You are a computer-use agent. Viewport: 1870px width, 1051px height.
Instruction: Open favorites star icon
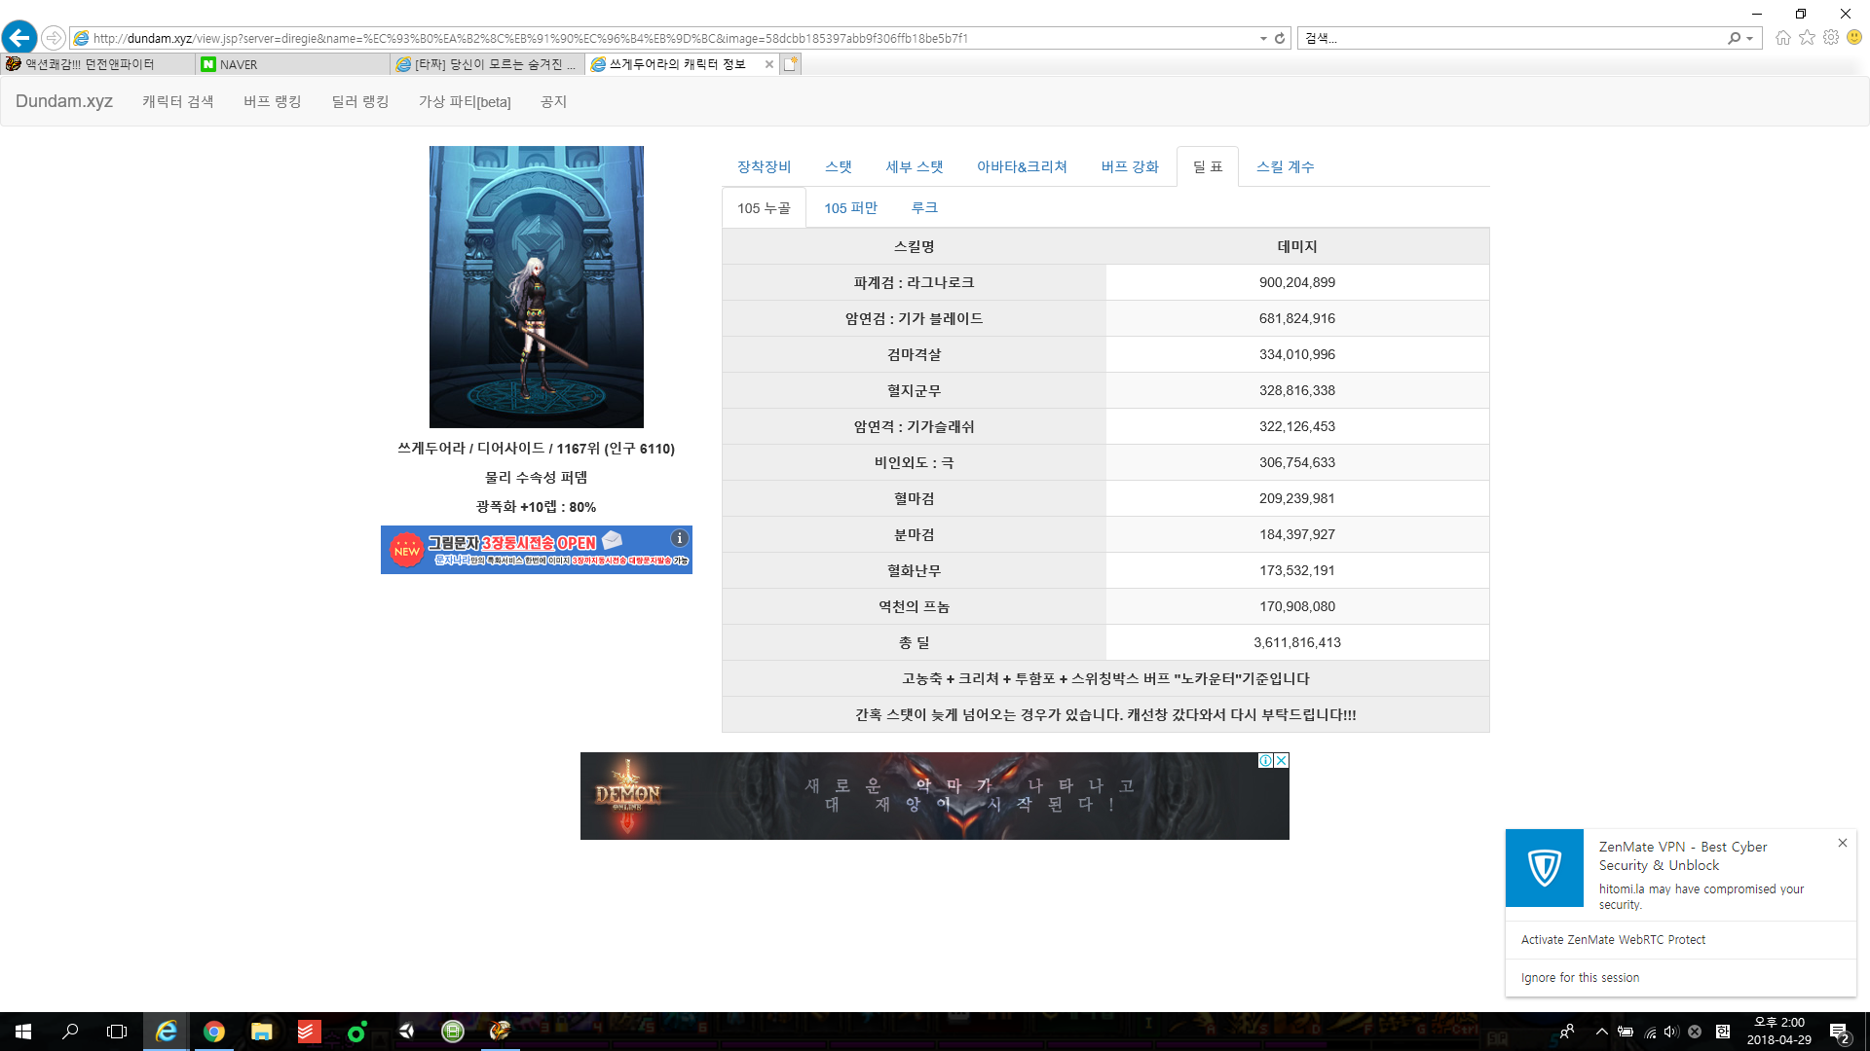(x=1808, y=37)
